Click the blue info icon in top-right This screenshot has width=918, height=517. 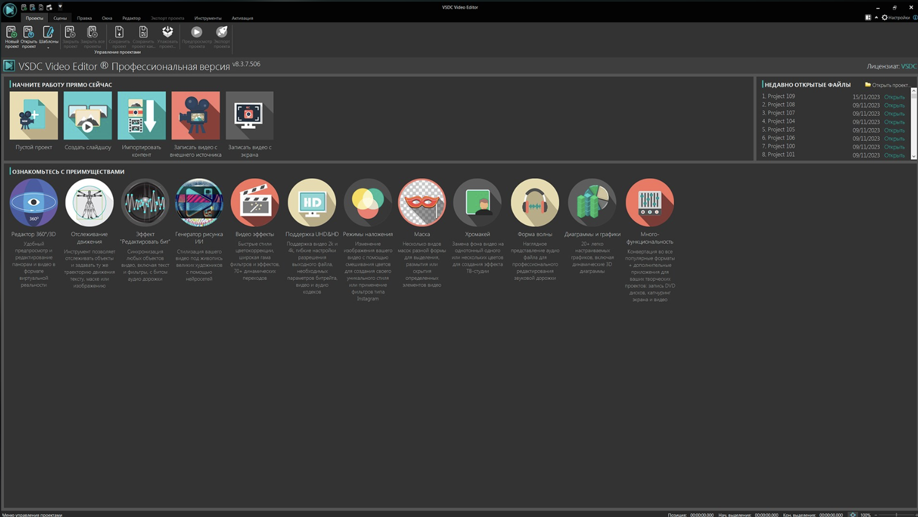click(915, 18)
